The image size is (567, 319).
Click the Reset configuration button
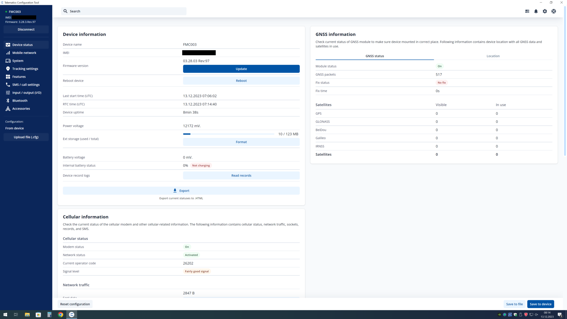tap(75, 304)
